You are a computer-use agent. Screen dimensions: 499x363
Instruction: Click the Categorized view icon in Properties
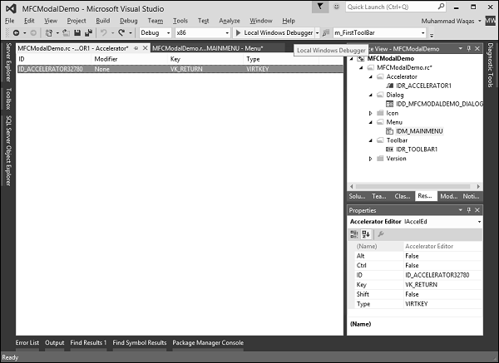[353, 234]
